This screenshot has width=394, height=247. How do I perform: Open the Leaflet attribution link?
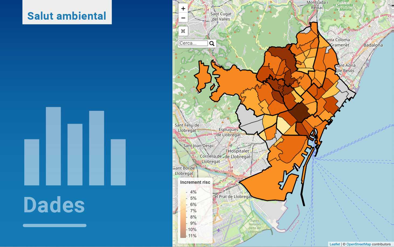[335, 244]
